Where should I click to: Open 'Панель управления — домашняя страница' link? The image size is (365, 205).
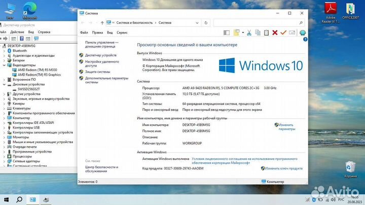click(102, 45)
